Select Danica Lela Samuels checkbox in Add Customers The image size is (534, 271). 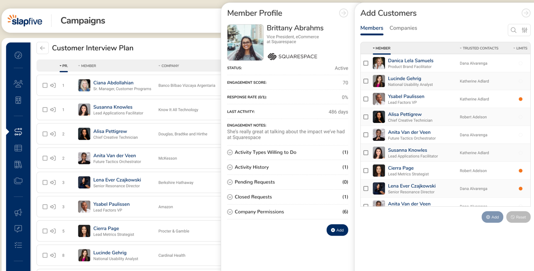click(366, 63)
